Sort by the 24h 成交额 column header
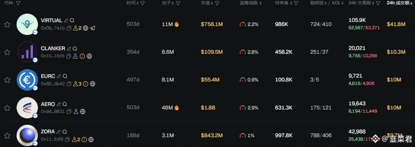 (x=398, y=3)
